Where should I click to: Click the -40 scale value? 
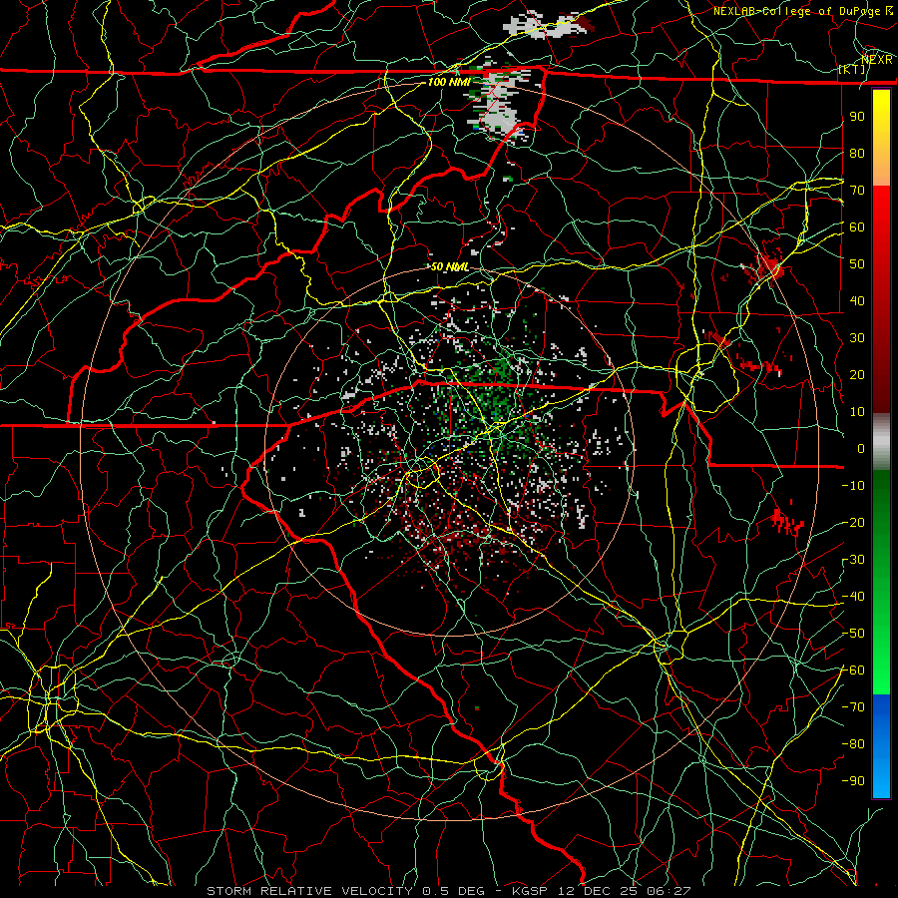click(853, 597)
